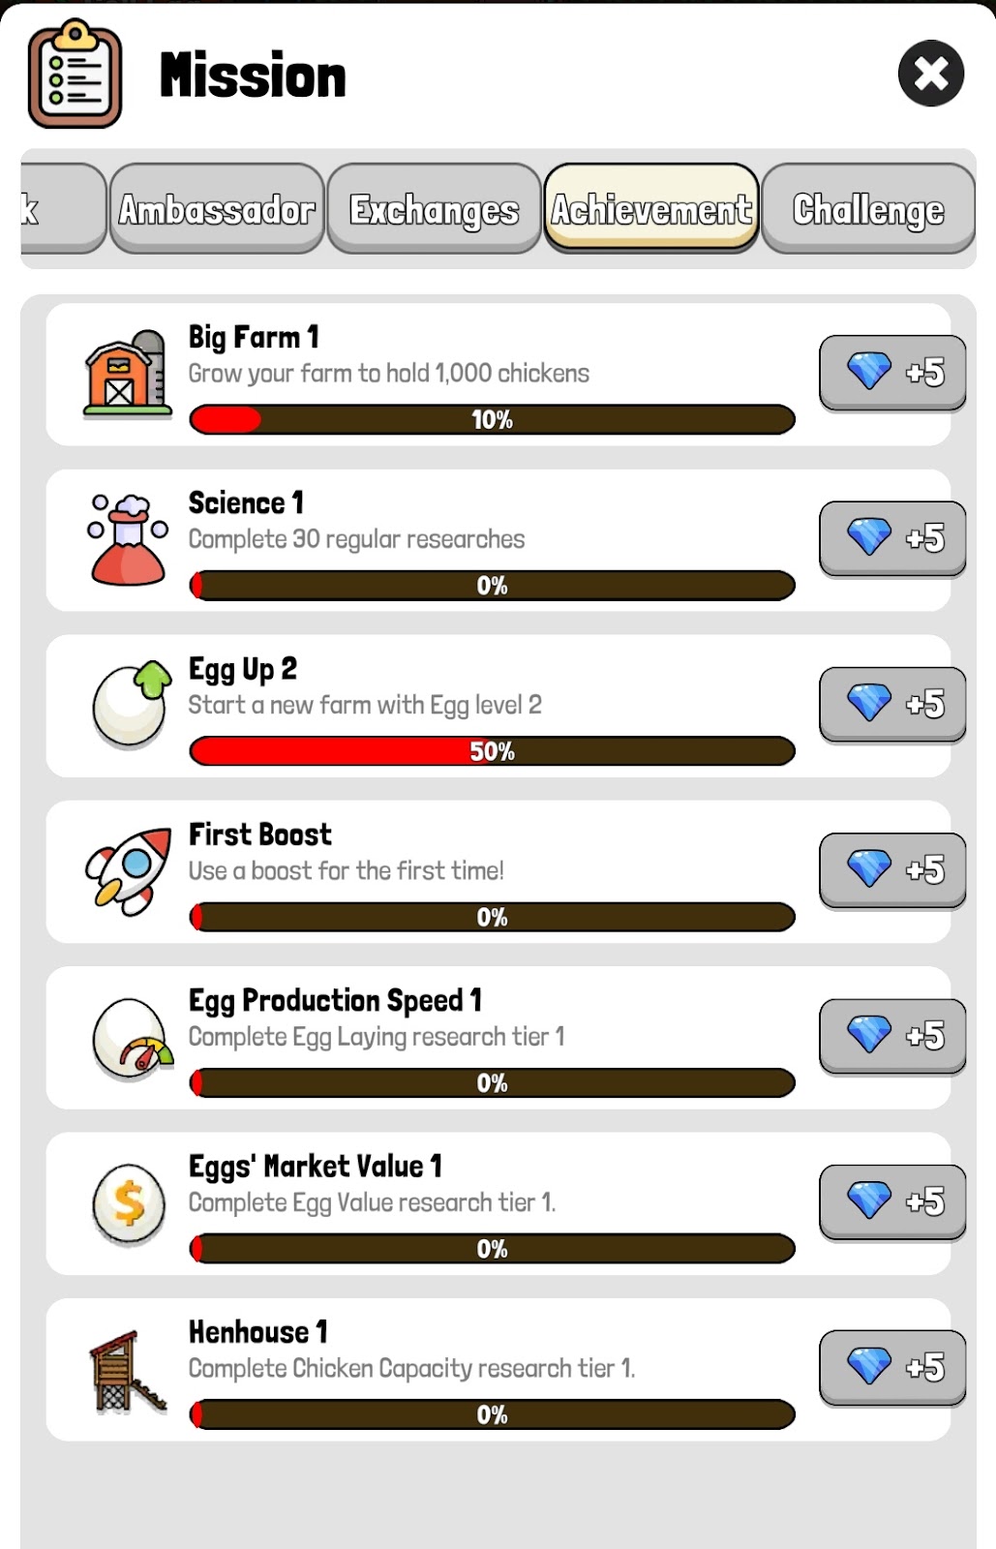Screen dimensions: 996x1549
Task: Click the Egg Up 2 progress bar
Action: click(492, 751)
